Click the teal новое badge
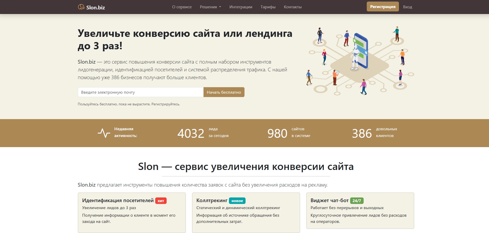This screenshot has width=489, height=233. [x=237, y=201]
